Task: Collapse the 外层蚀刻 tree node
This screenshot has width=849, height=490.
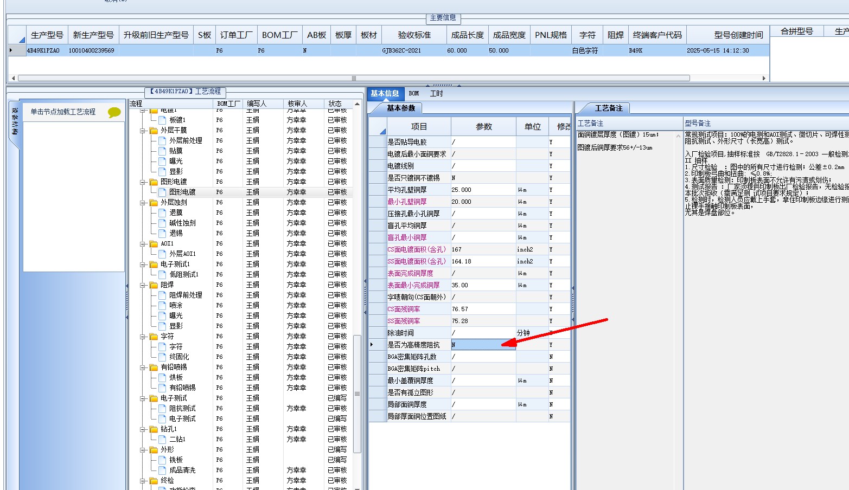Action: [143, 203]
